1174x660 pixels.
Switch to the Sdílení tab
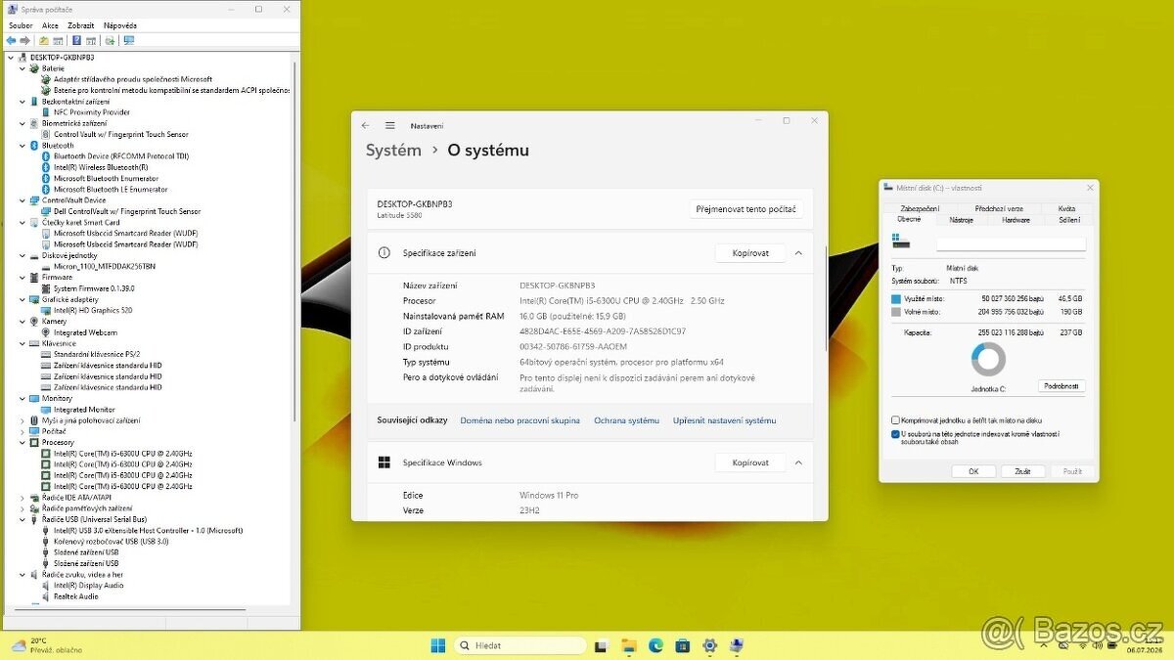[x=1069, y=220]
